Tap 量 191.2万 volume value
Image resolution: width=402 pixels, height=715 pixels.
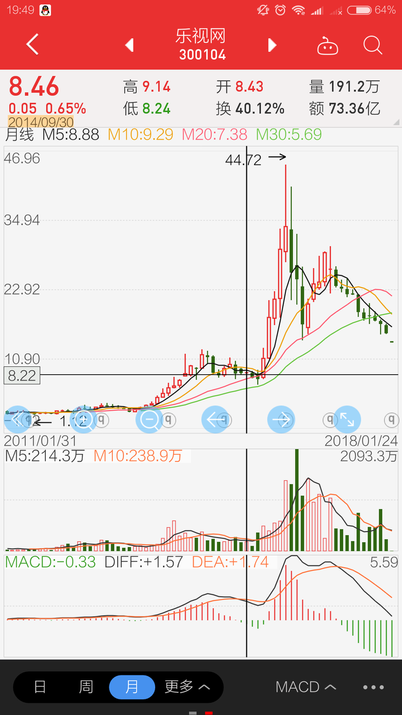tap(344, 87)
